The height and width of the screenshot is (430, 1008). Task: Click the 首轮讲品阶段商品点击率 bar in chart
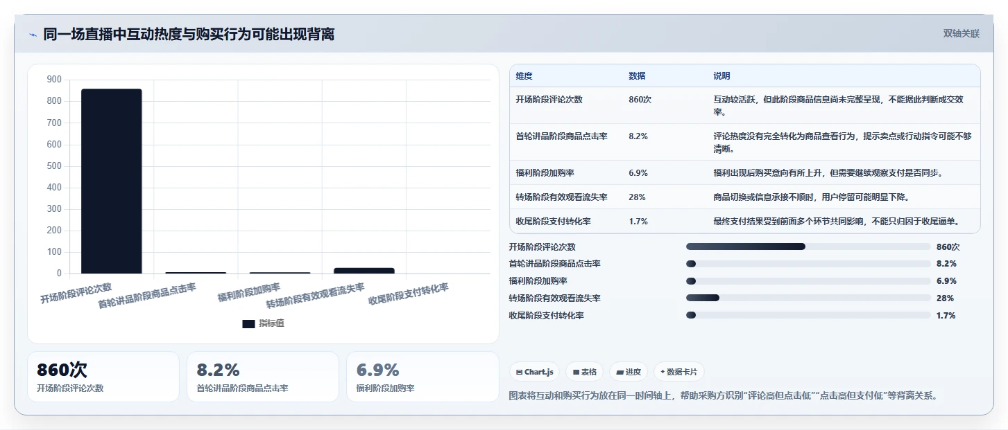pos(196,273)
